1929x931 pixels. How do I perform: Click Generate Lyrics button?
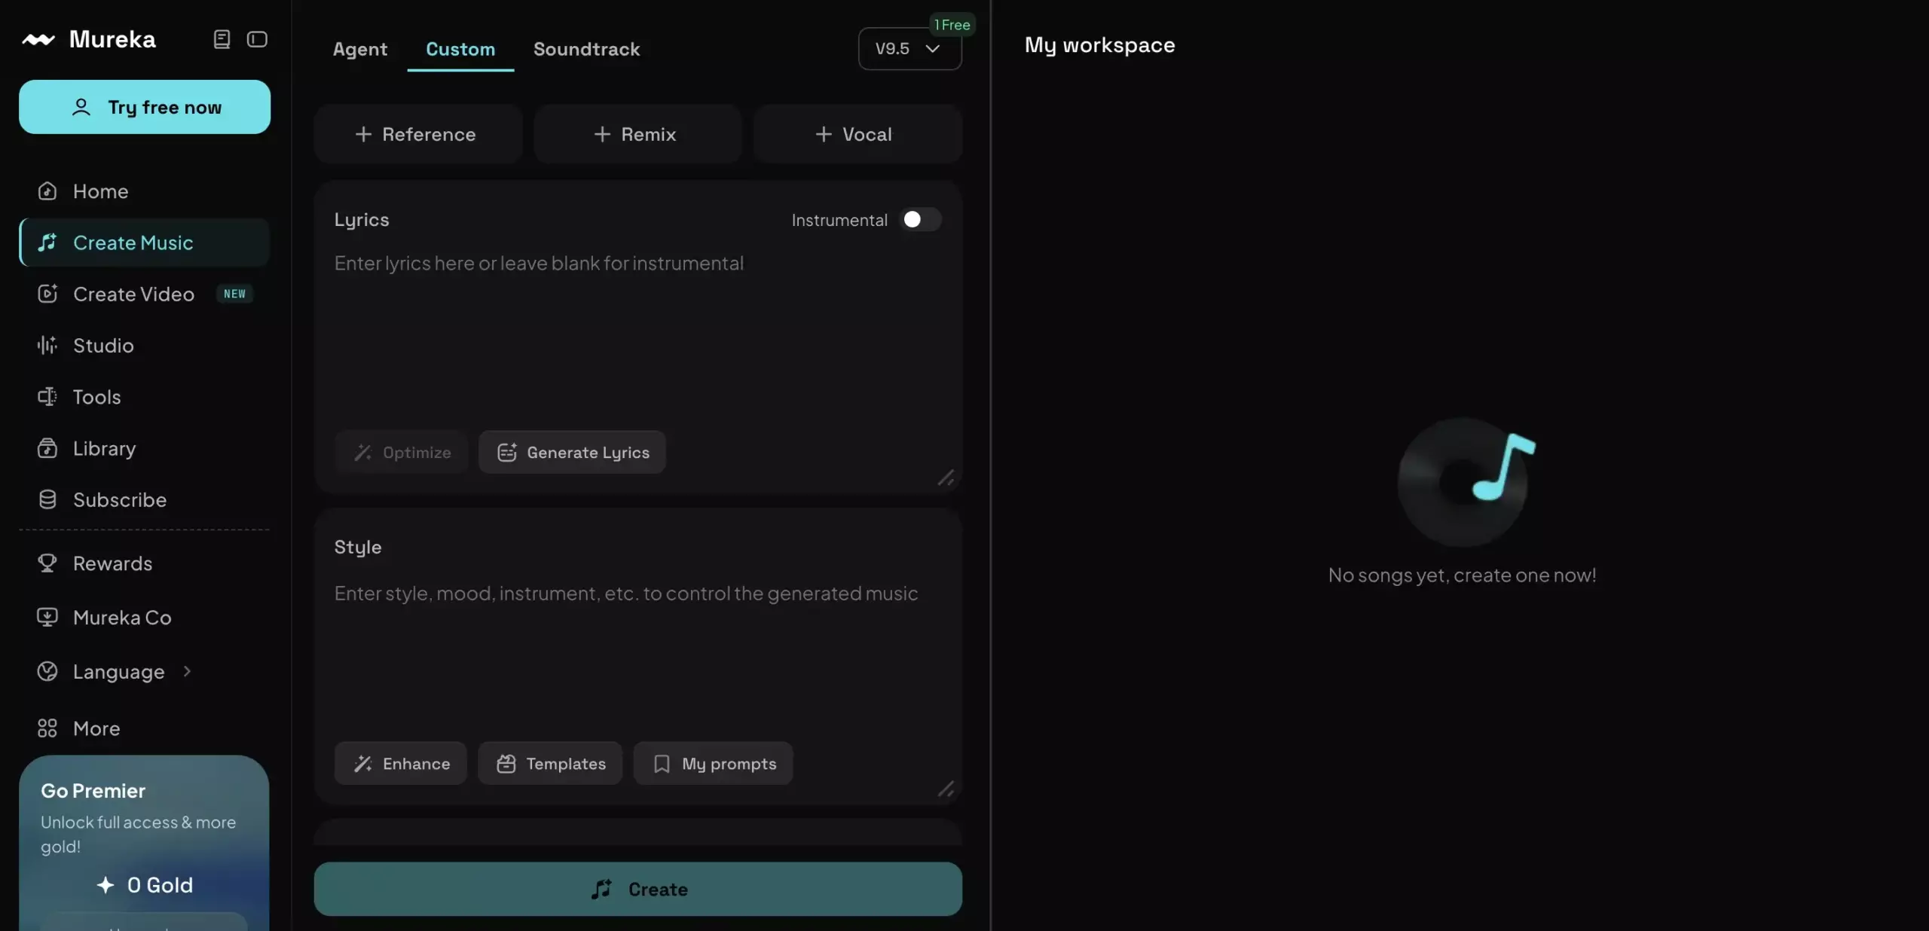[x=572, y=452]
